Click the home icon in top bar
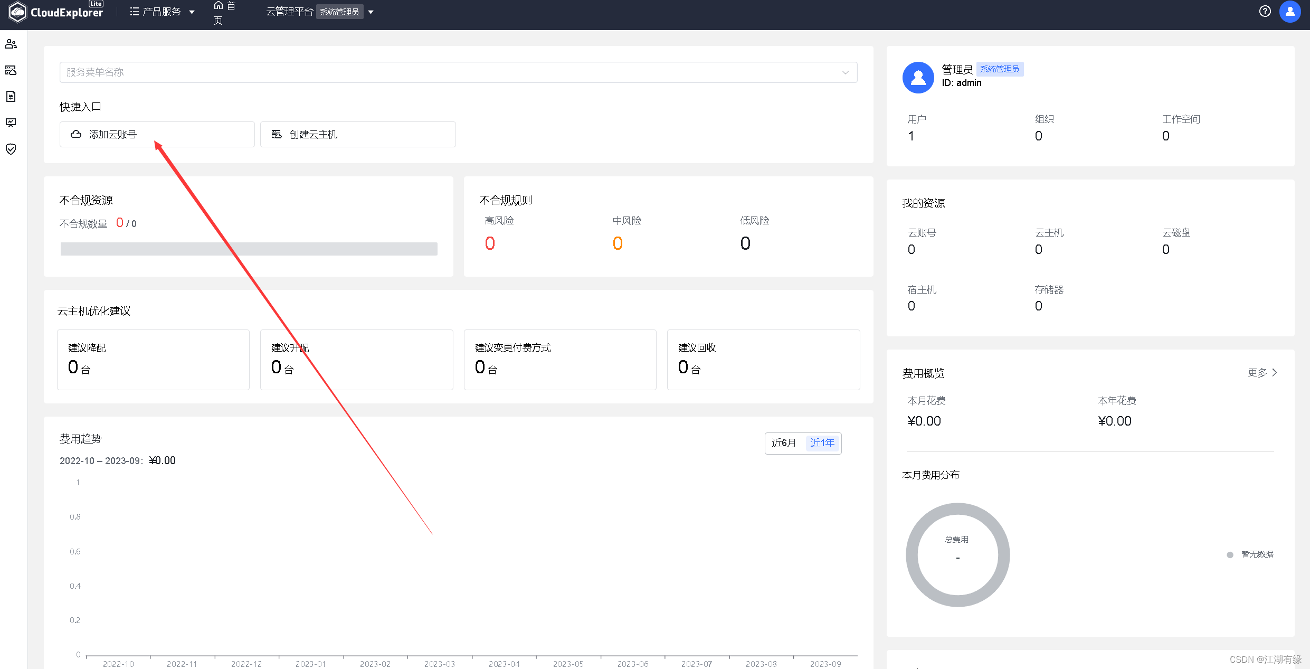The width and height of the screenshot is (1310, 669). click(219, 5)
